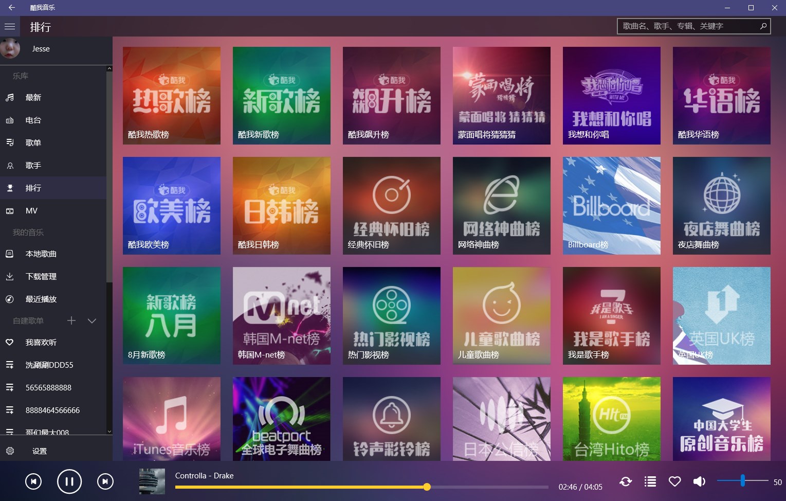Skip to the next track
The height and width of the screenshot is (501, 786).
(x=105, y=481)
